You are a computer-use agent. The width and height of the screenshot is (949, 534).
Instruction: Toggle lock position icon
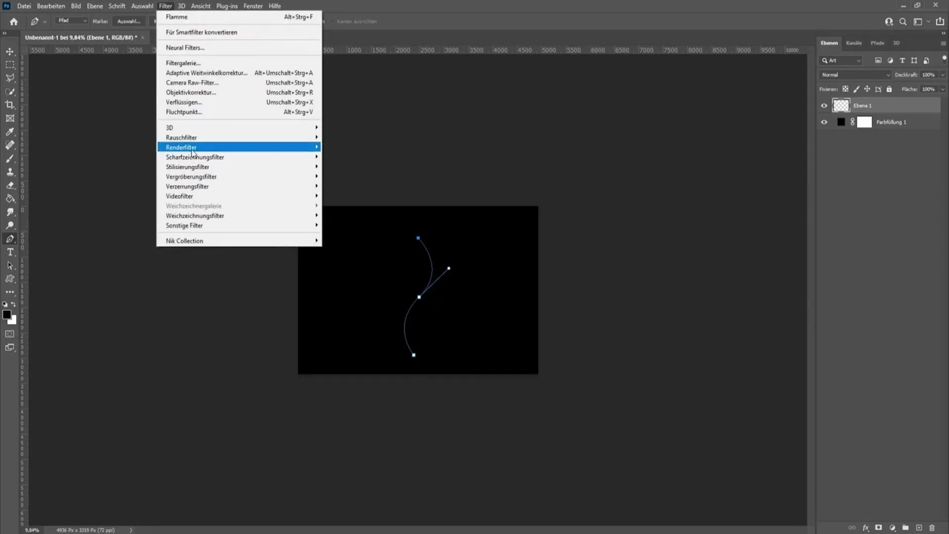(x=867, y=89)
